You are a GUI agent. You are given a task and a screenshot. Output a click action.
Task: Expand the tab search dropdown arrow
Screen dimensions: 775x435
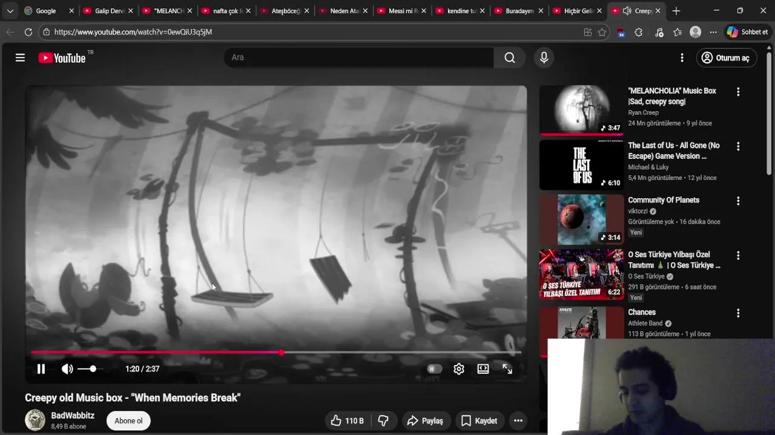[10, 11]
